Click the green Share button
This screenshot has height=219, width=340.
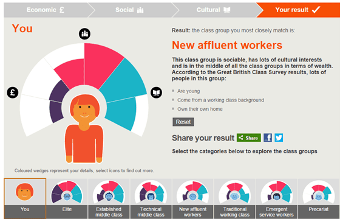pyautogui.click(x=249, y=137)
